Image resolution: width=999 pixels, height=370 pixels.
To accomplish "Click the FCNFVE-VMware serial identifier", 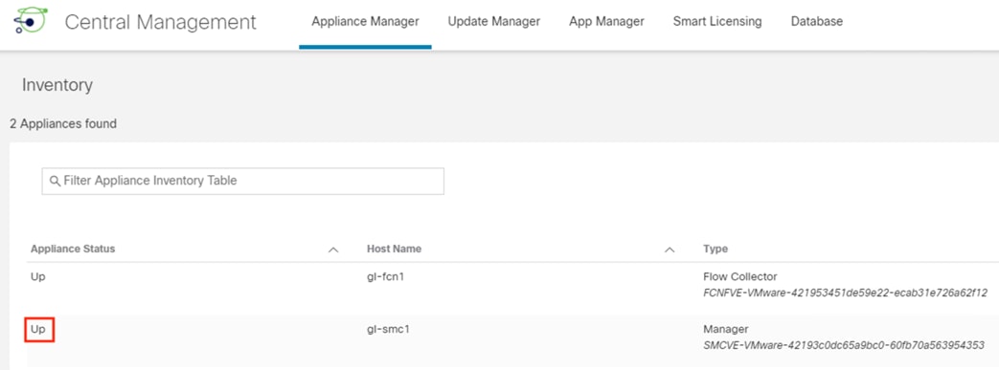I will tap(845, 294).
